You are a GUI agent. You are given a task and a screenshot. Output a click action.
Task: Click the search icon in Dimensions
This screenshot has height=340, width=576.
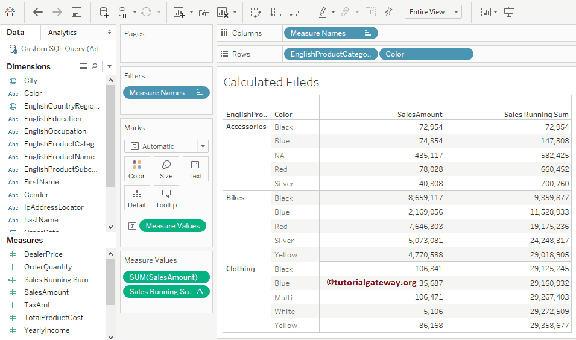(x=95, y=66)
